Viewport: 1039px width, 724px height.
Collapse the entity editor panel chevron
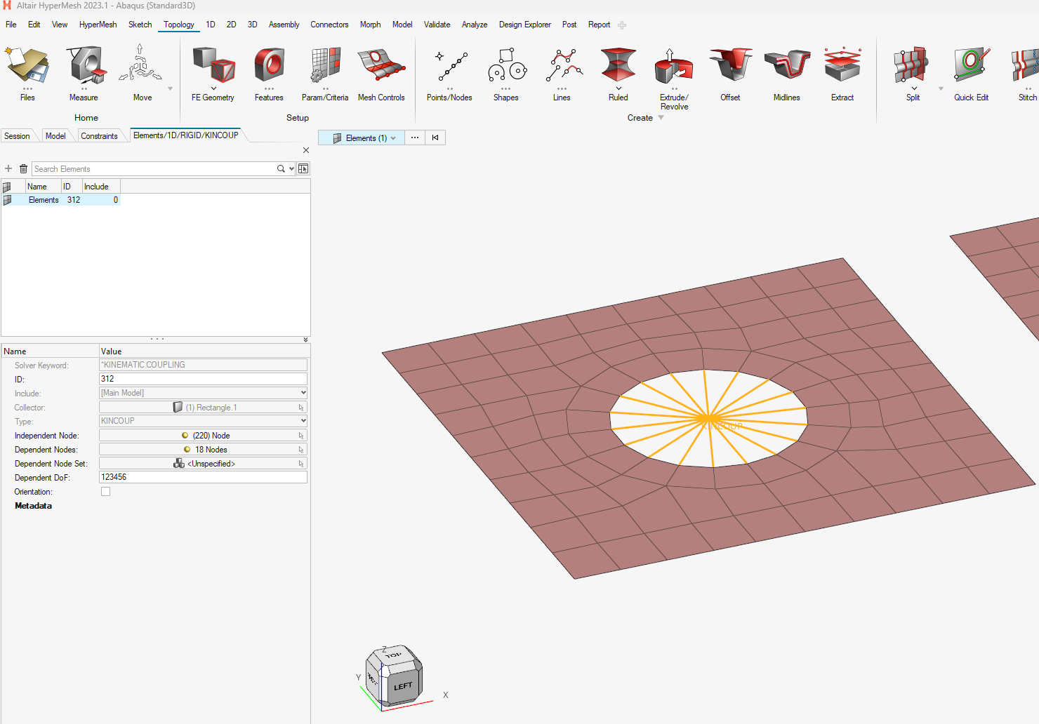tap(305, 340)
